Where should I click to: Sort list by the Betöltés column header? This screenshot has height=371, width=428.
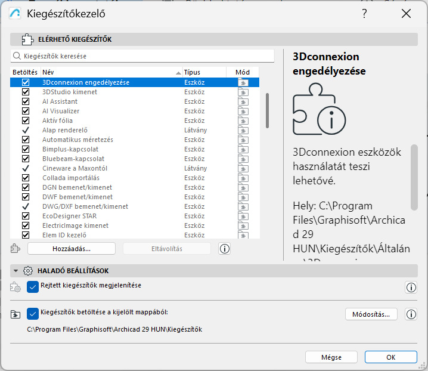tap(25, 72)
